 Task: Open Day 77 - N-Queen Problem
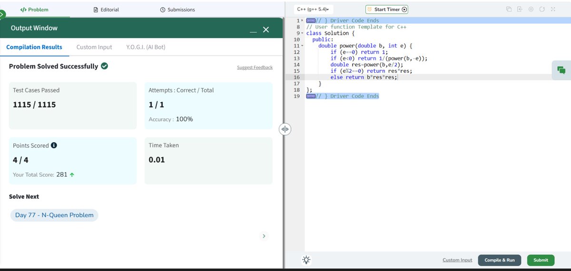54,215
